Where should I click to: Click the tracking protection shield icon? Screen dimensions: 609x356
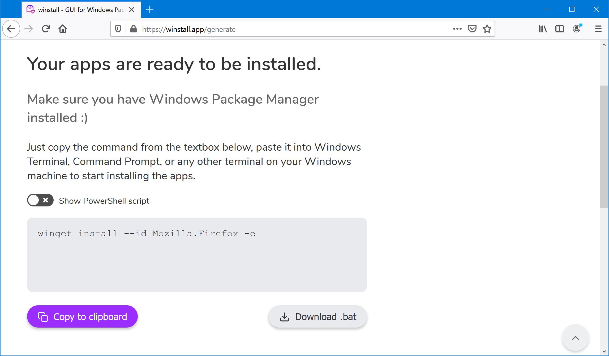coord(118,29)
